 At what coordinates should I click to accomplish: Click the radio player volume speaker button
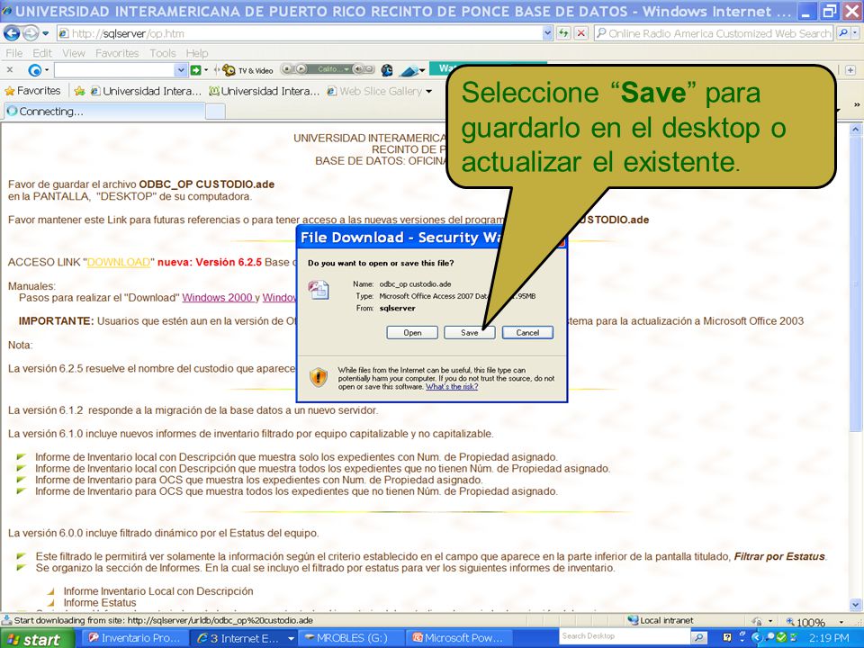coord(358,69)
